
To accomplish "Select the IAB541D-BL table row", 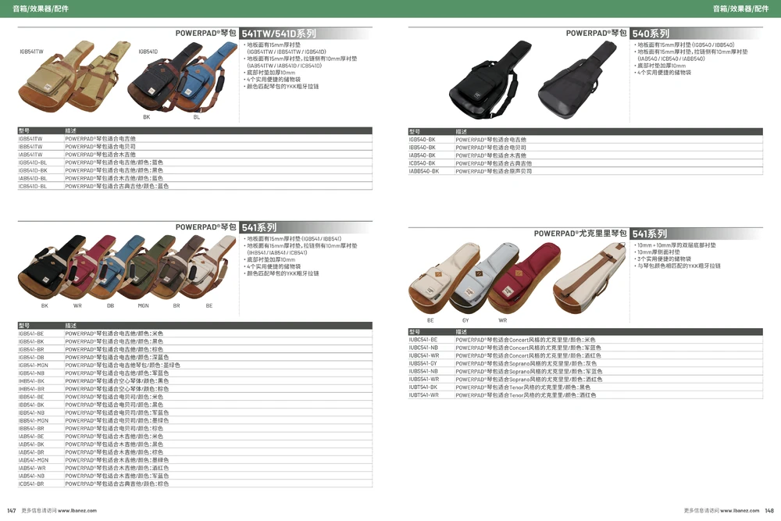I will pos(195,178).
